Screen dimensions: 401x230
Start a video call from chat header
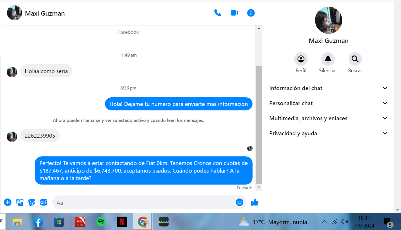tap(234, 13)
